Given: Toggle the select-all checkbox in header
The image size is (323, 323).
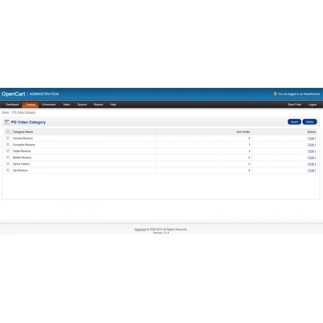Looking at the screenshot, I should point(8,132).
